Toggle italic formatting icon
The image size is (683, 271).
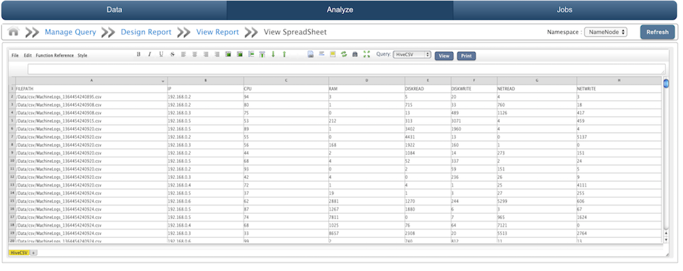149,55
